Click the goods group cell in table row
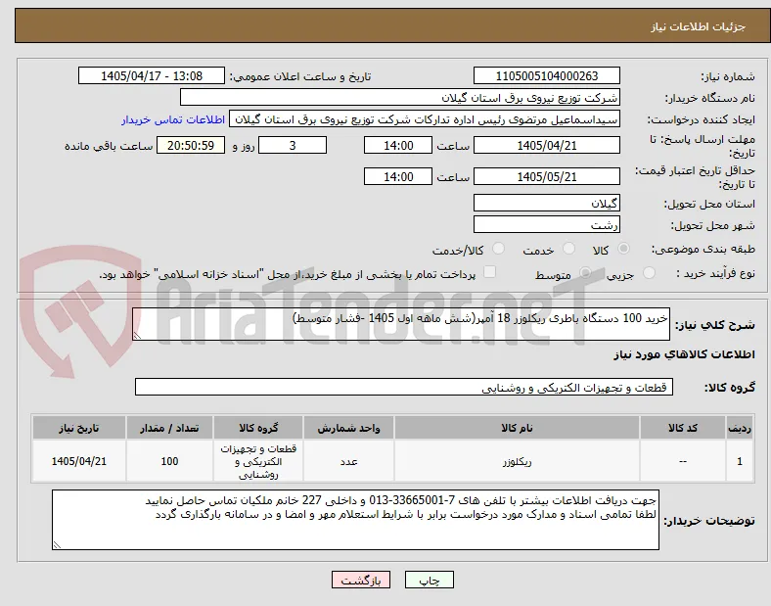 pos(258,461)
